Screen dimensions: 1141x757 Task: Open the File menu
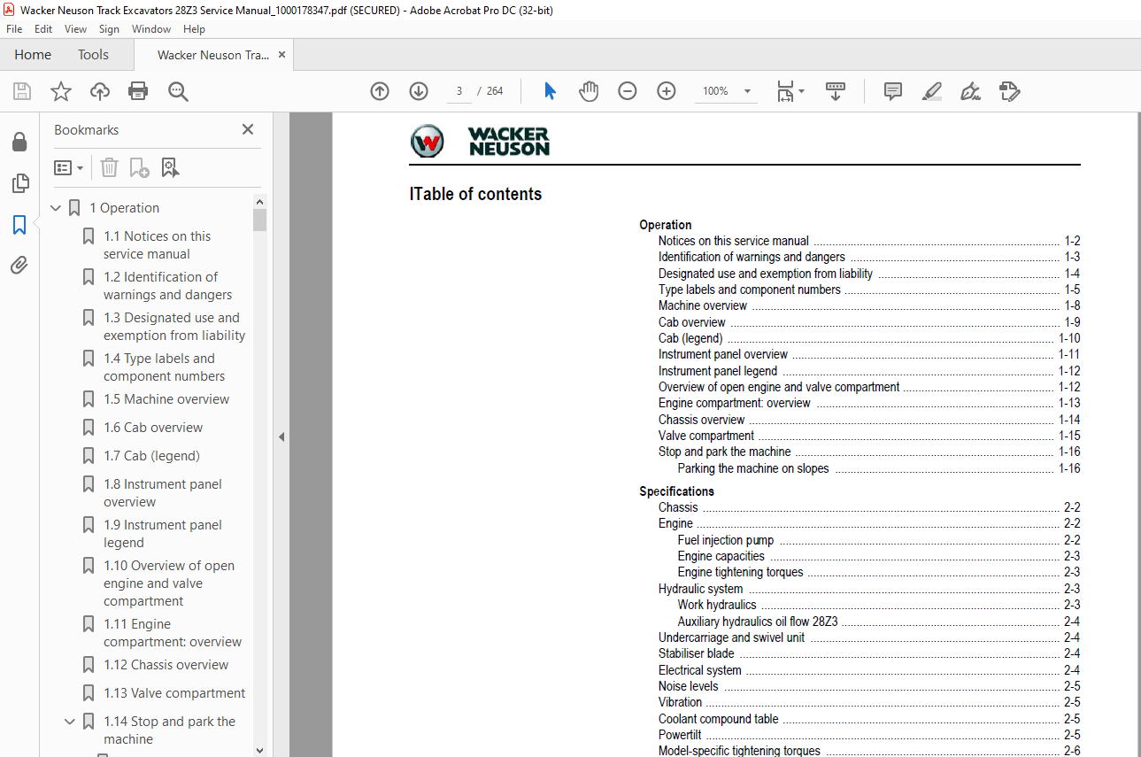[14, 29]
